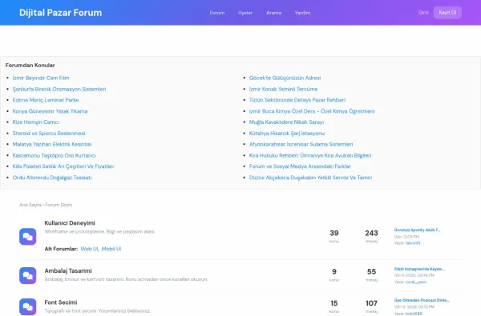Open the Ambalaj Tasarimi forum chat icon
Image resolution: width=481 pixels, height=316 pixels.
click(27, 275)
